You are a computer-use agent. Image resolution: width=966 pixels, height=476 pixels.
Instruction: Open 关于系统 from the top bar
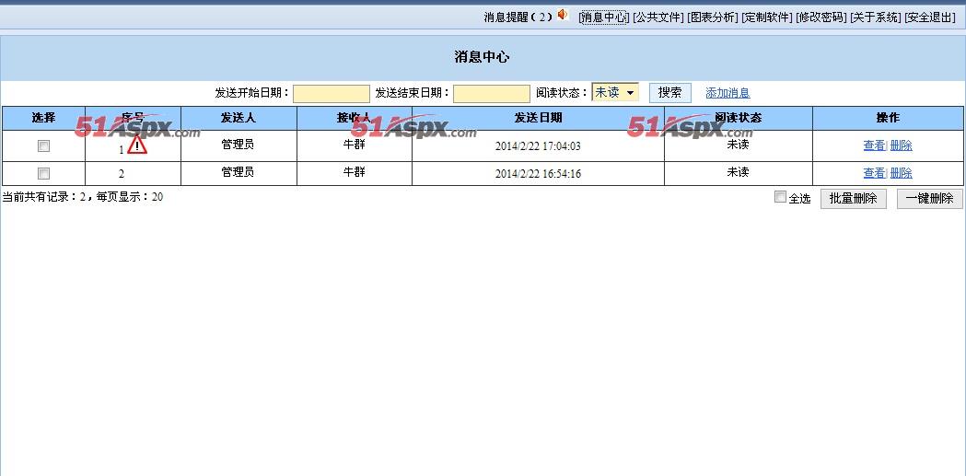[875, 17]
